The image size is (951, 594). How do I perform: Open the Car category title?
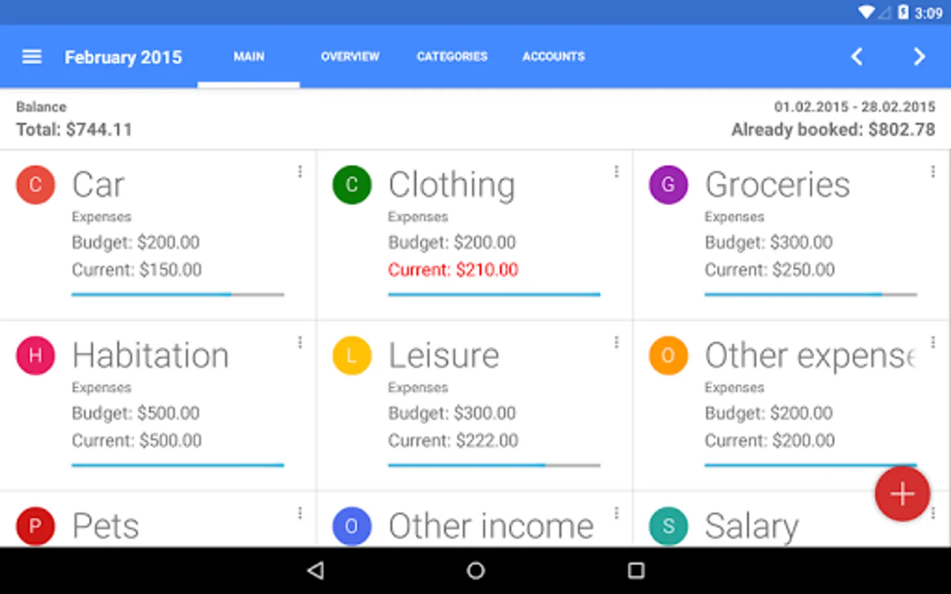98,185
